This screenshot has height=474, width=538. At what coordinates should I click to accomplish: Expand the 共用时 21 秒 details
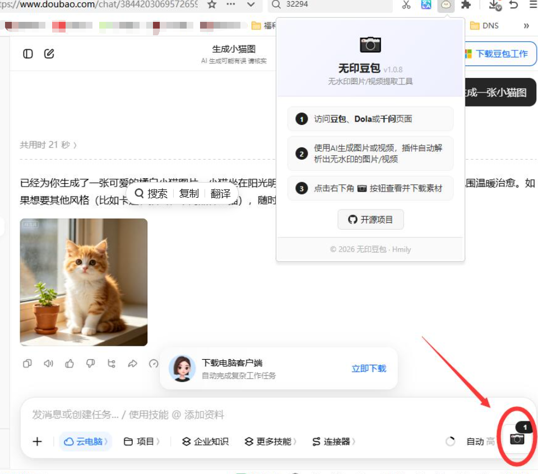click(48, 145)
